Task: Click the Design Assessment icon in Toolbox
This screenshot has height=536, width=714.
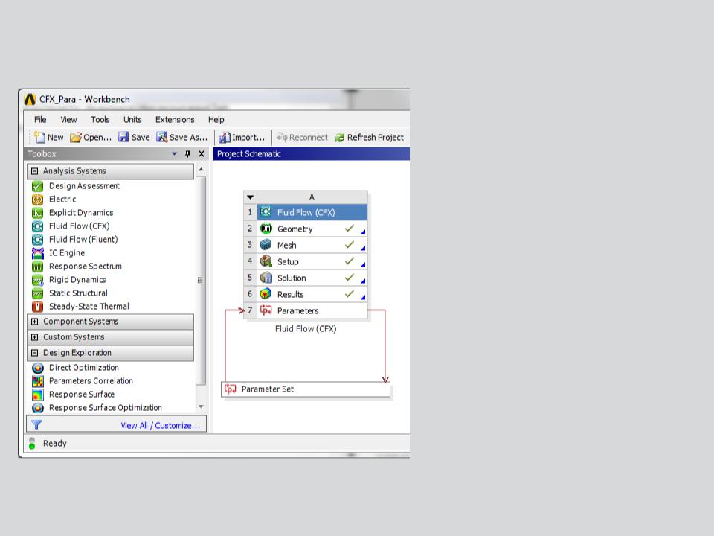Action: point(38,186)
